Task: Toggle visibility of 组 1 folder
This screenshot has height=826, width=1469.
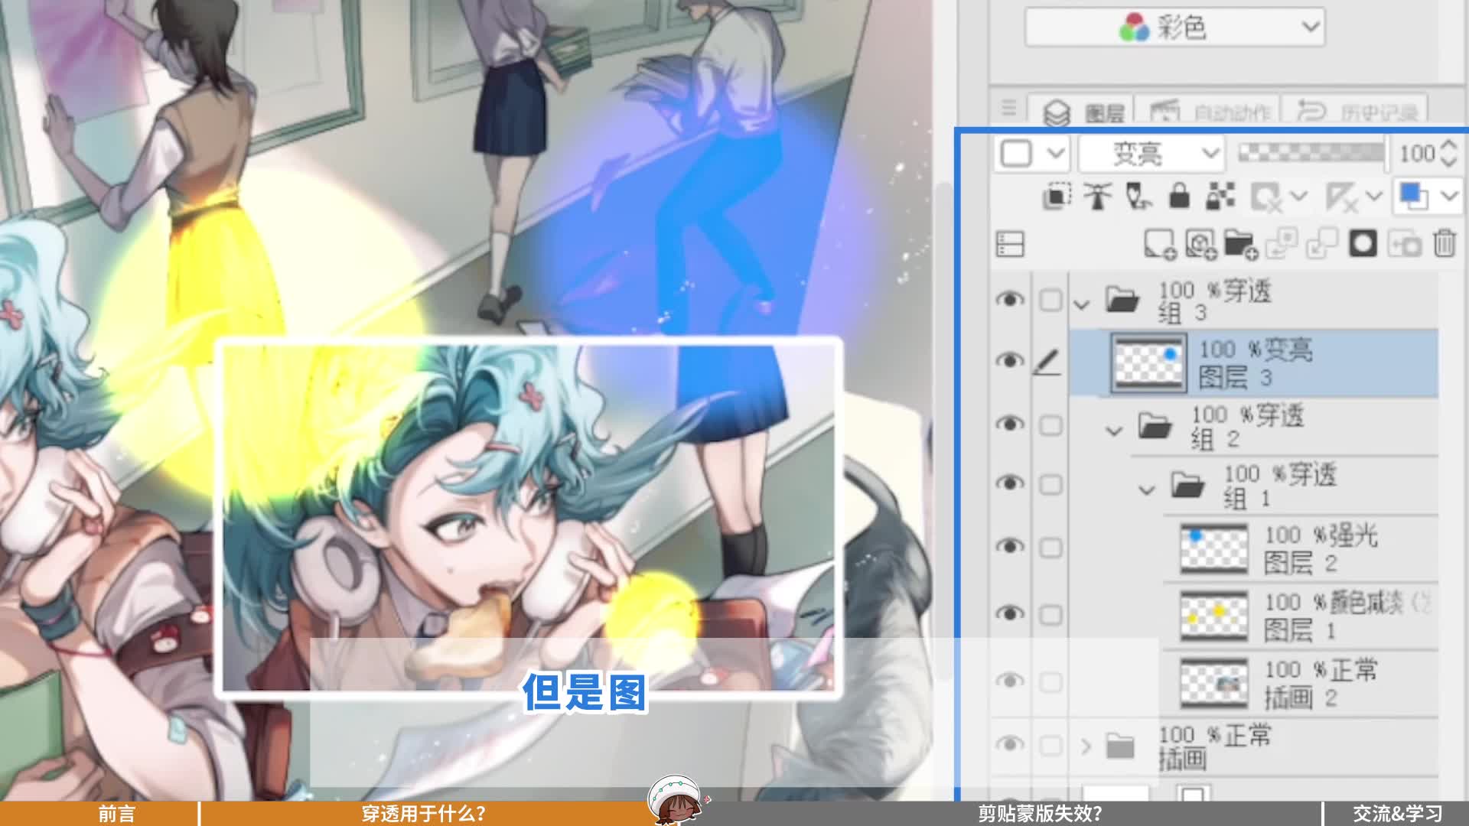Action: tap(1010, 483)
